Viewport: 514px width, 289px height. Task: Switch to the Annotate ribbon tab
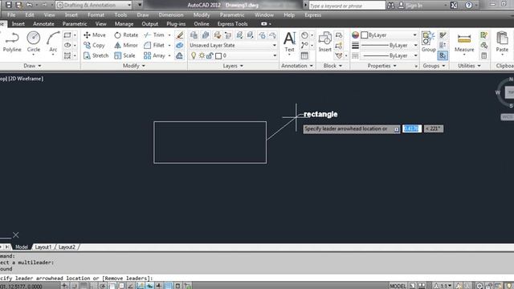pyautogui.click(x=43, y=24)
